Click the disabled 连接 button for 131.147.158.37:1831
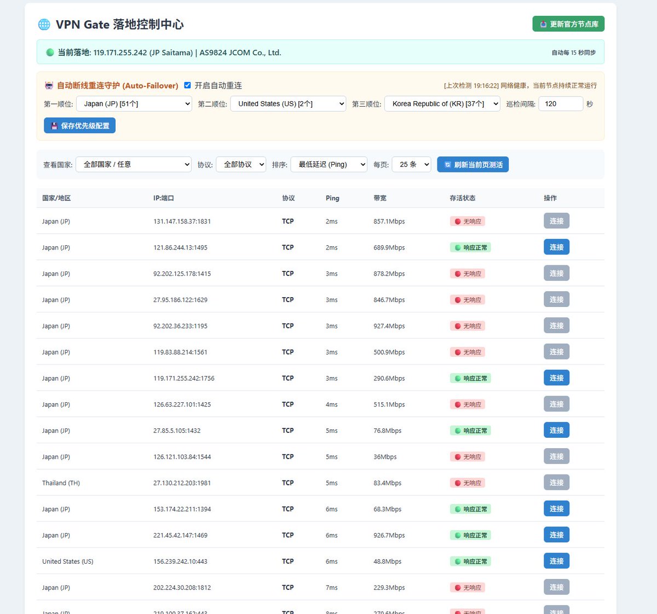This screenshot has width=657, height=614. [556, 221]
